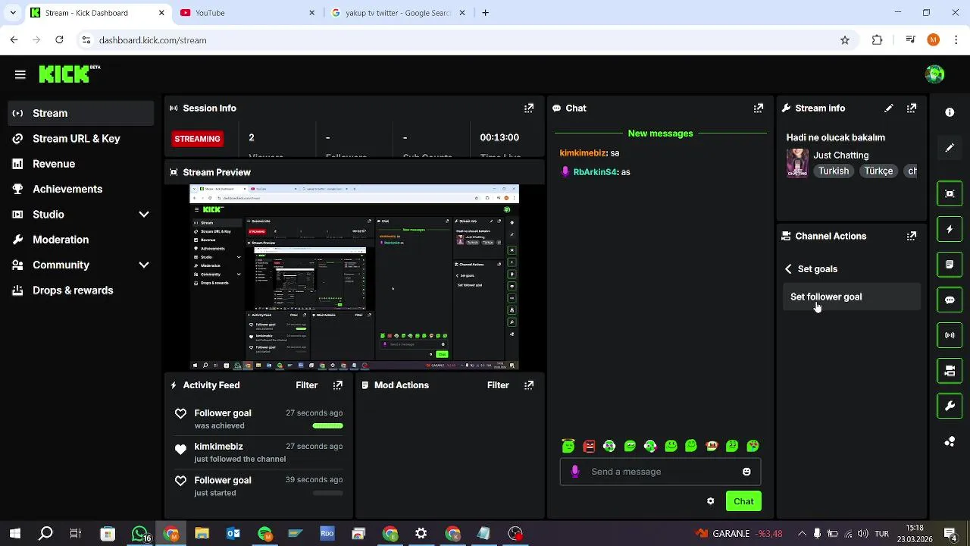The image size is (970, 546).
Task: Open the Mod Actions Filter dropdown
Action: pos(498,385)
